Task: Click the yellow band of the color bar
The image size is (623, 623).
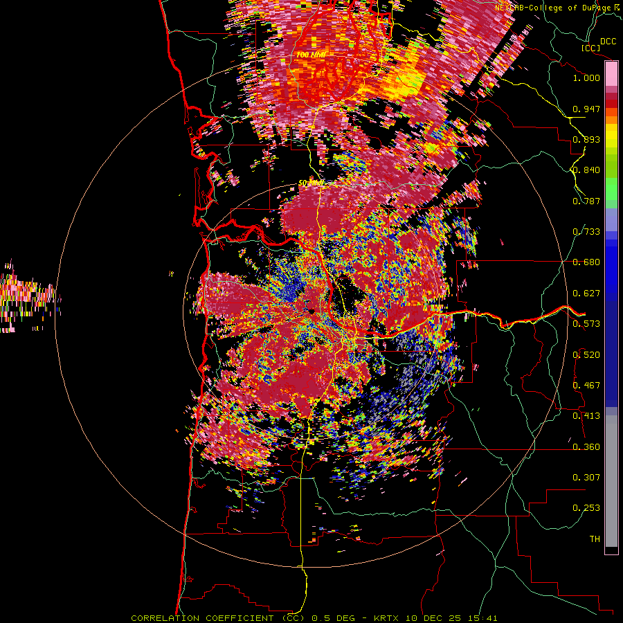Action: (x=611, y=135)
